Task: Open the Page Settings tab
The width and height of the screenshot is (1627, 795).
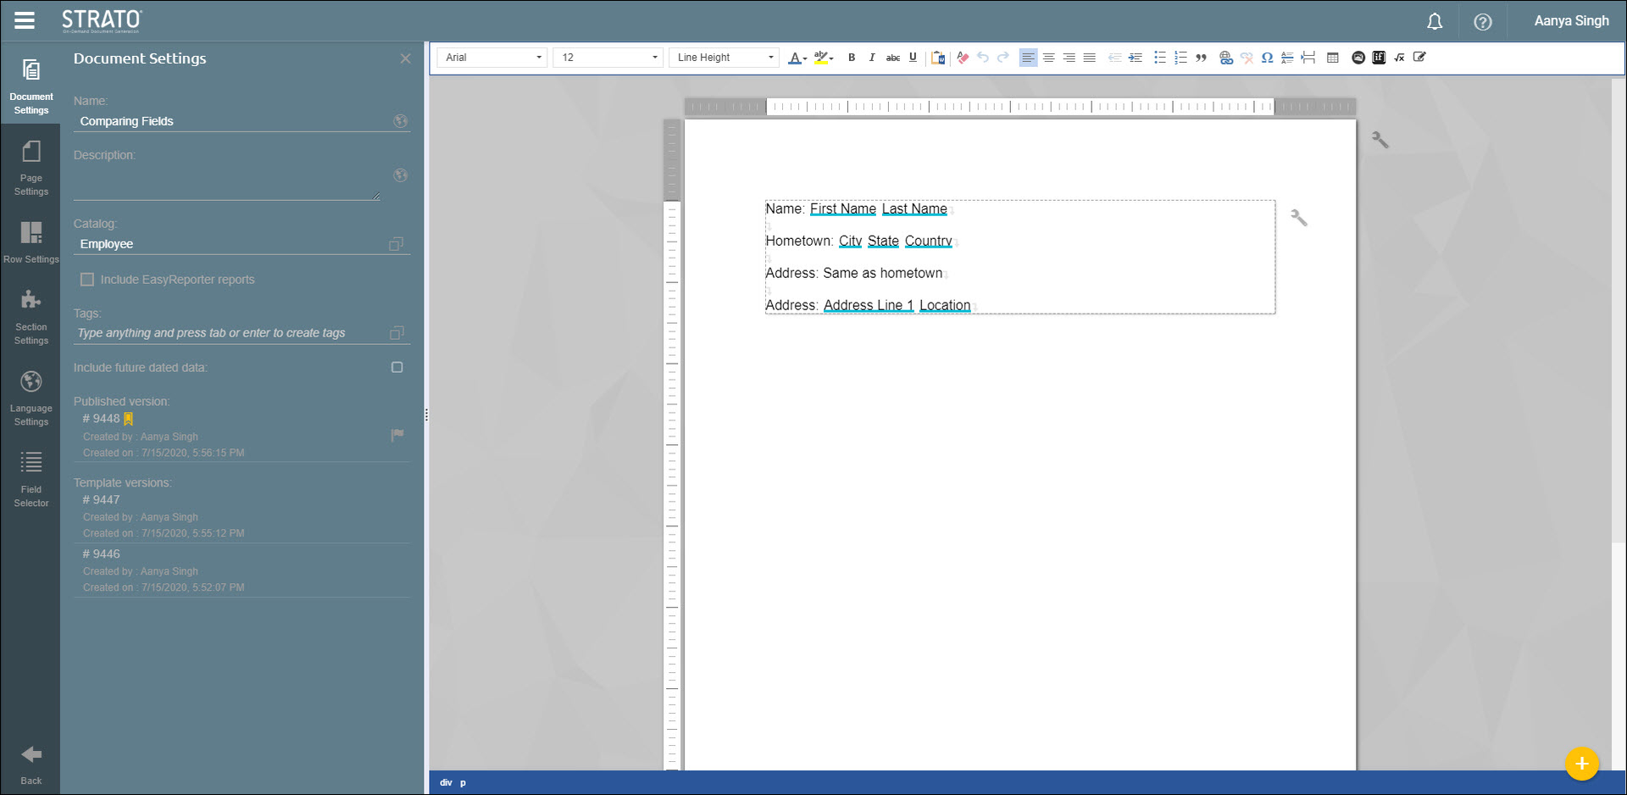Action: click(31, 168)
